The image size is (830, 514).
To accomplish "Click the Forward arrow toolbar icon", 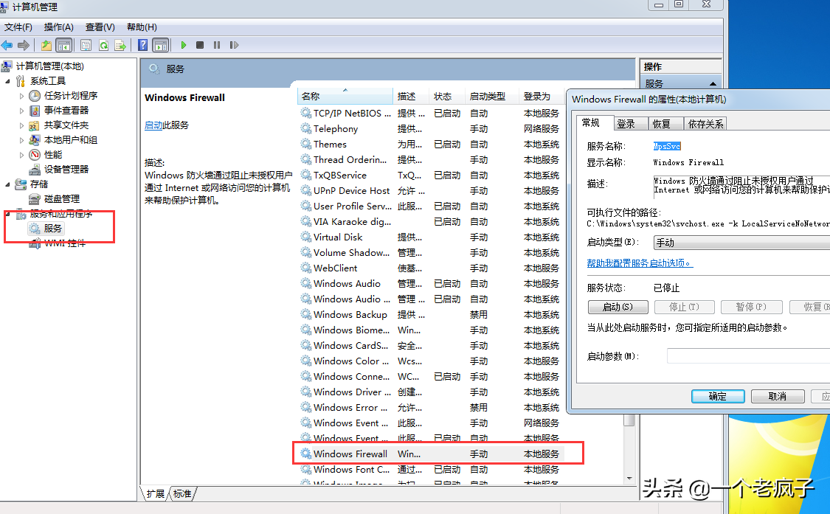I will pyautogui.click(x=24, y=46).
